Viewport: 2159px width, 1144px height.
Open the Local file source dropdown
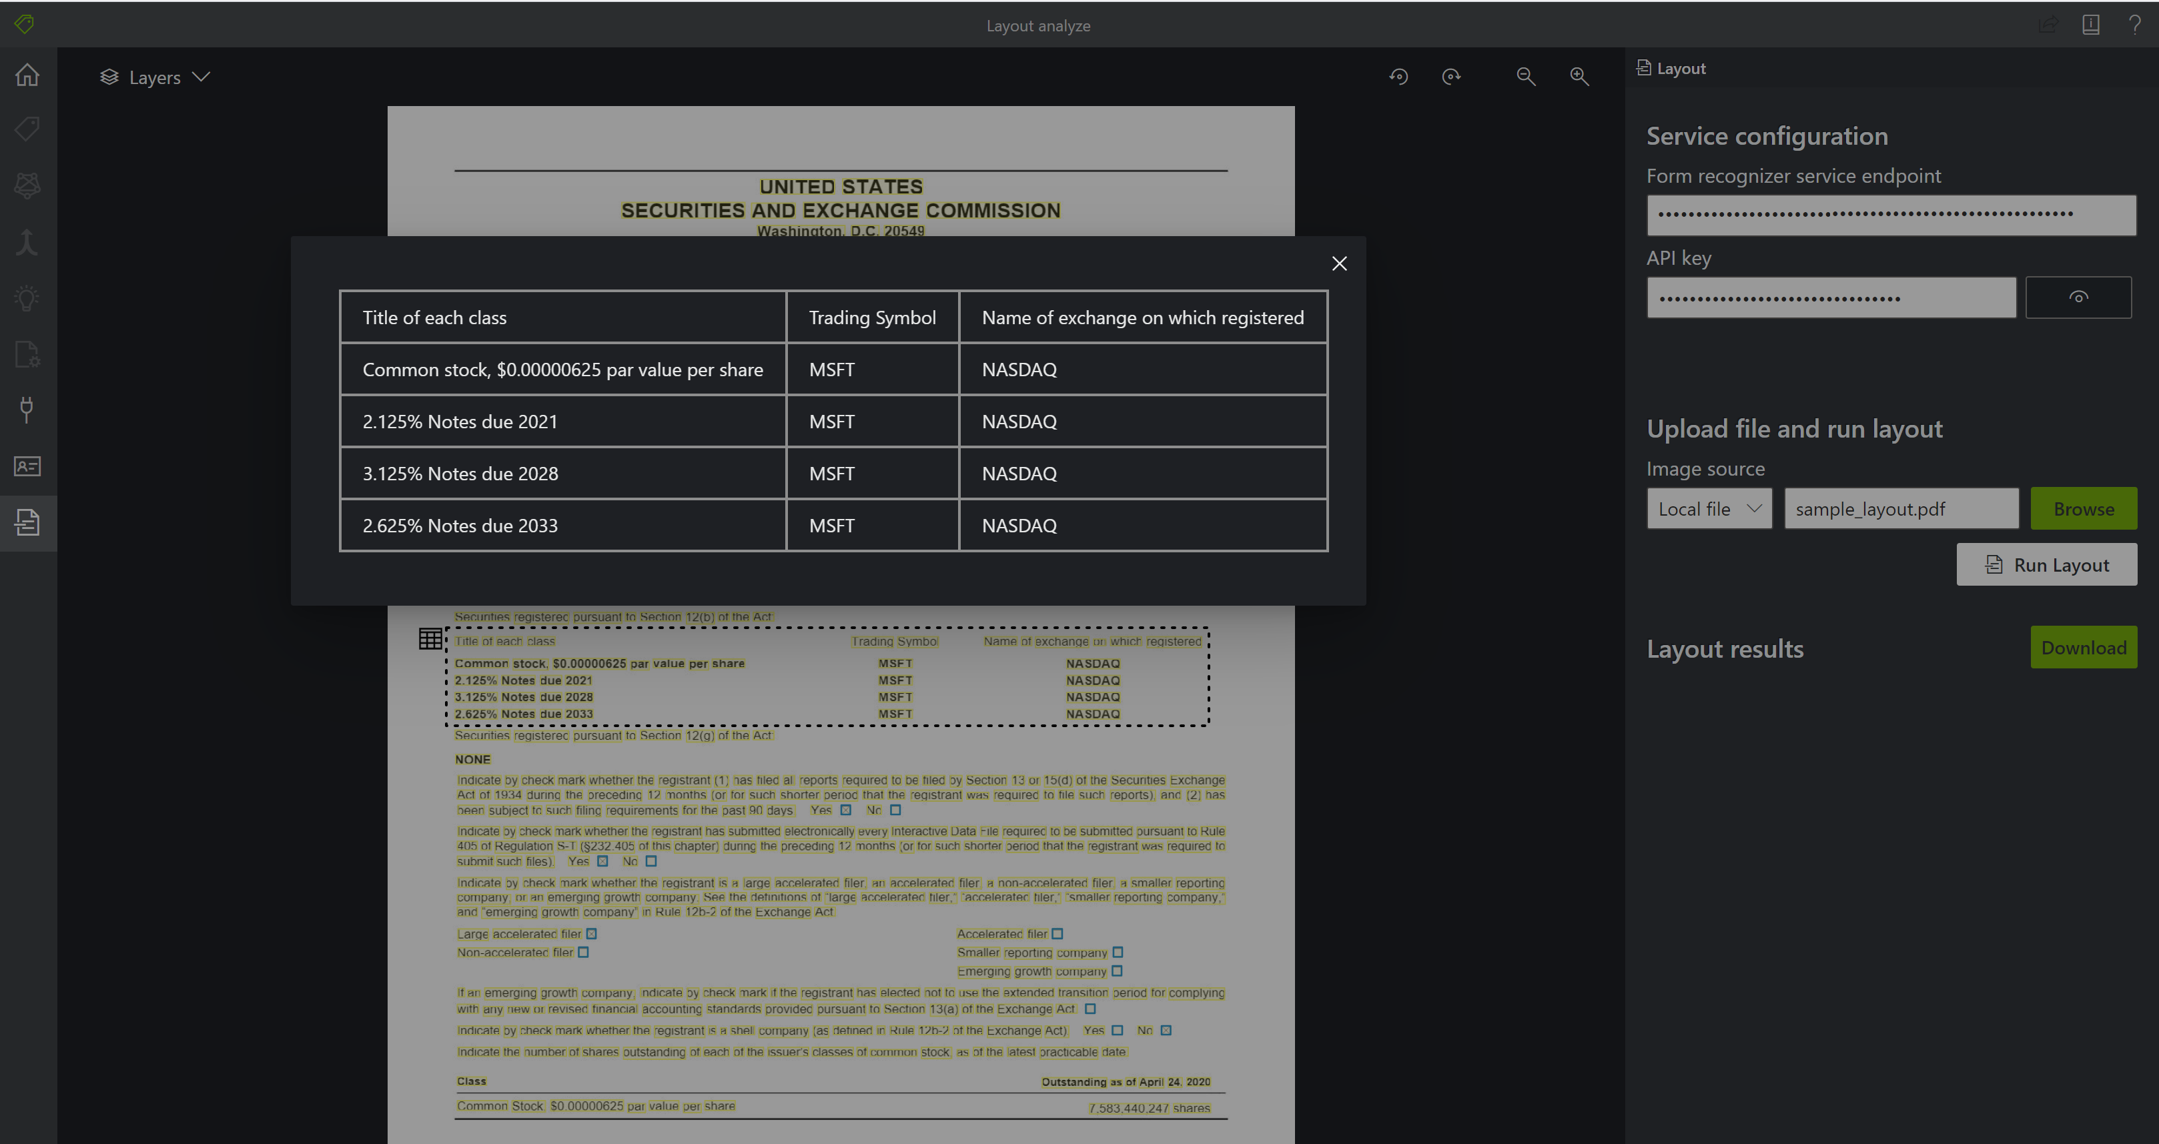click(x=1709, y=509)
